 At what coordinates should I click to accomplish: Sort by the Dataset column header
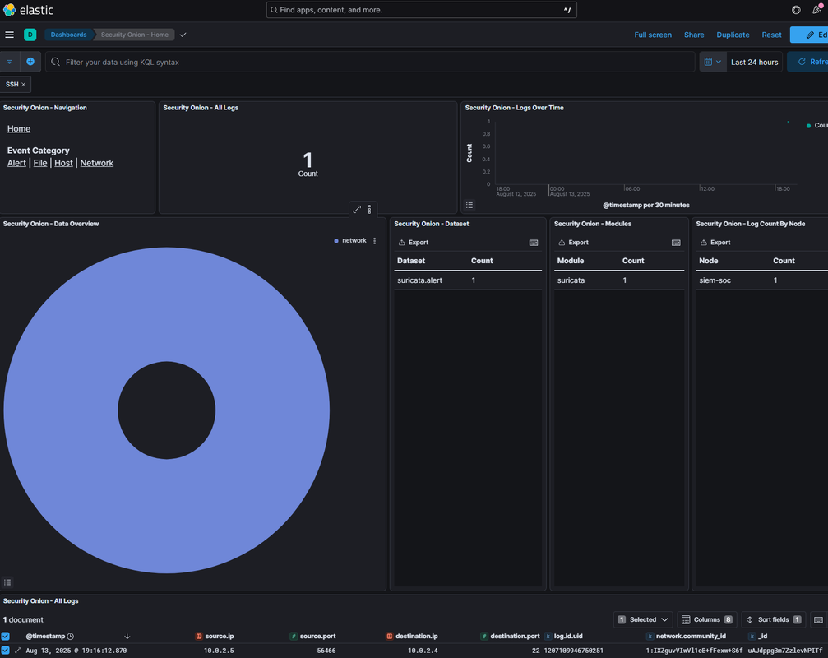(x=411, y=261)
